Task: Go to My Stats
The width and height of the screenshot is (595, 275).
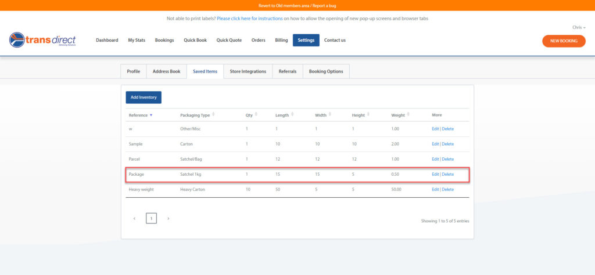Action: coord(137,40)
